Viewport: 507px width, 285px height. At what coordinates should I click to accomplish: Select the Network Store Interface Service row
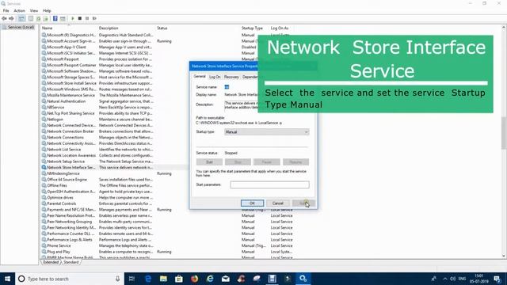tap(115, 167)
